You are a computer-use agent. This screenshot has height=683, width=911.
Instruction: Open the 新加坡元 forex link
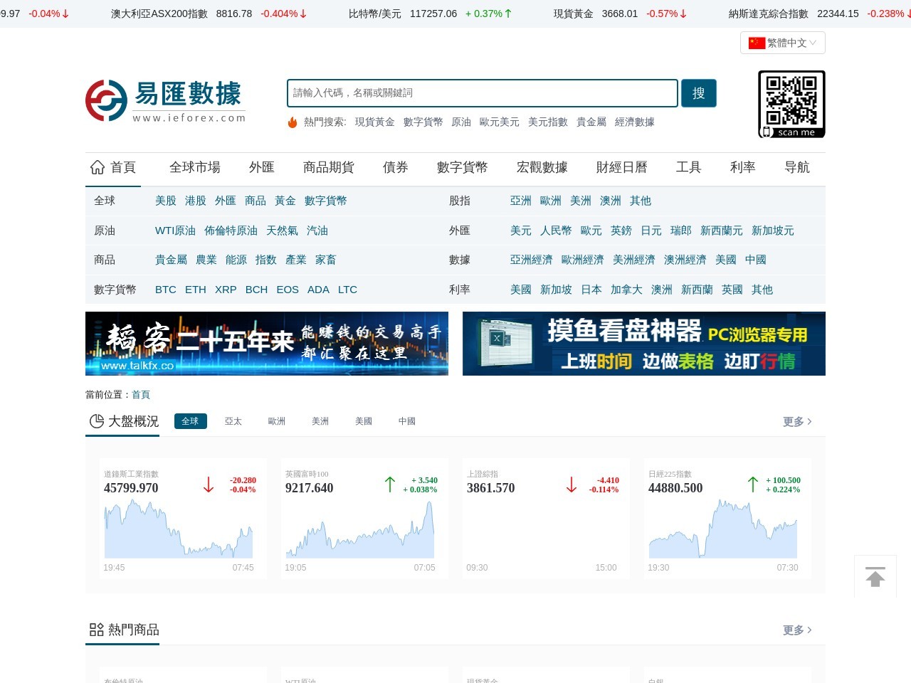click(773, 231)
